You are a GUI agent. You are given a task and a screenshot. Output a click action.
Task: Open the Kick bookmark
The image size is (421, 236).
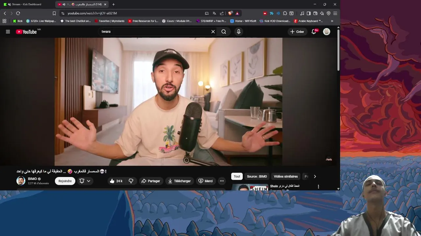click(x=18, y=21)
